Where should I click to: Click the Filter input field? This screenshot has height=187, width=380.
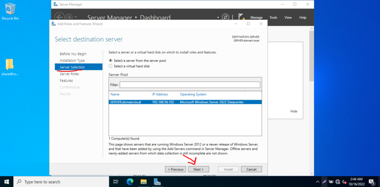tap(190, 85)
